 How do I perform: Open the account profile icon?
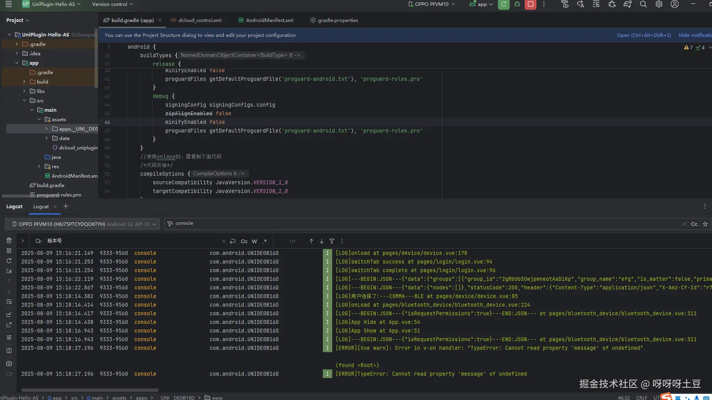tap(675, 4)
